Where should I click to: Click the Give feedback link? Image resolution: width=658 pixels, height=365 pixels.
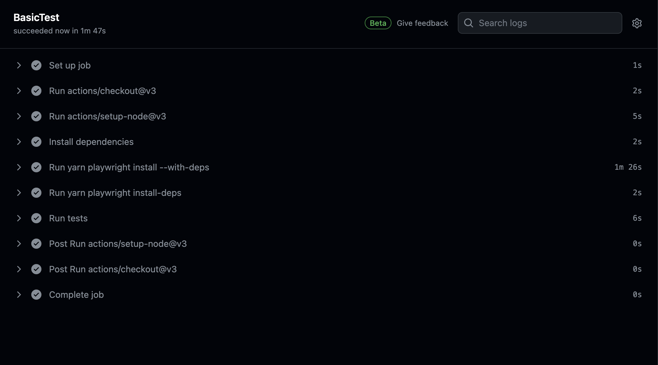422,23
